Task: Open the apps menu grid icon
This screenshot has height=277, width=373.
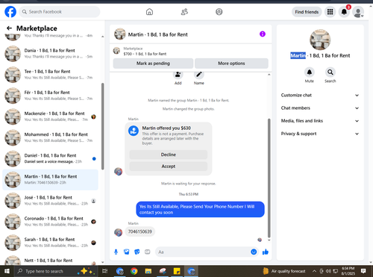Action: tap(330, 12)
